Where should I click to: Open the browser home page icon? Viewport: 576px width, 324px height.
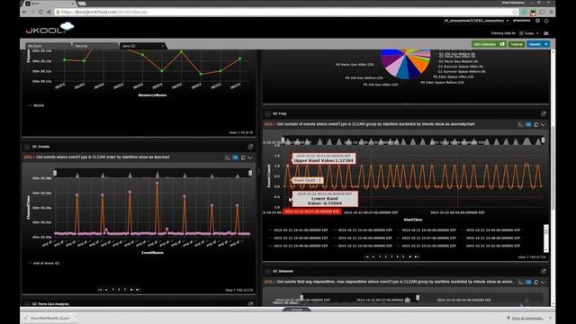[x=49, y=12]
